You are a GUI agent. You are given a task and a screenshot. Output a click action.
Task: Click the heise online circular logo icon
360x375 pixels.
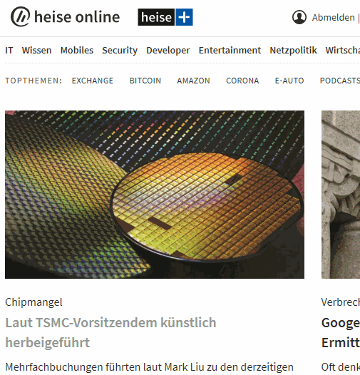(x=21, y=16)
